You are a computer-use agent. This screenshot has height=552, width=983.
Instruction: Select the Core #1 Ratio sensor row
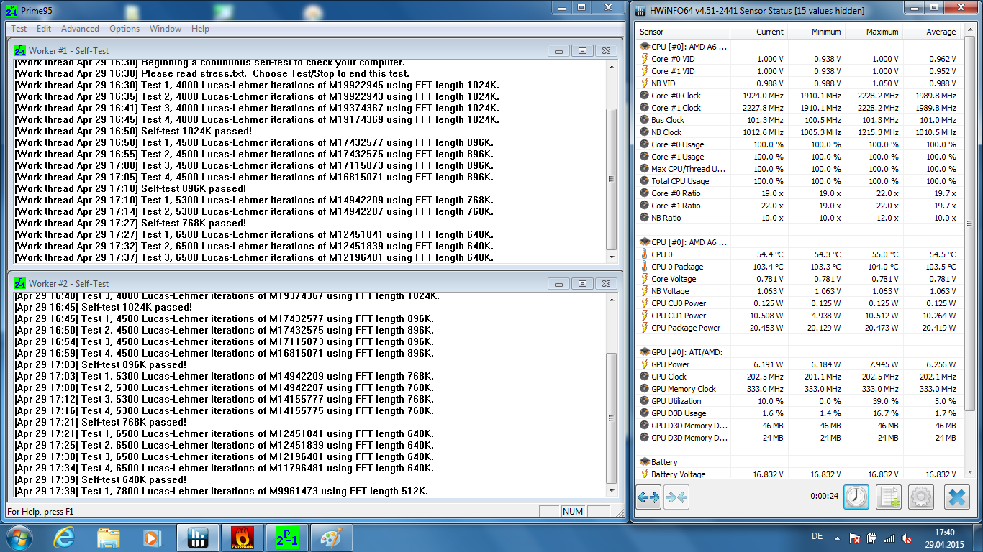pyautogui.click(x=799, y=206)
